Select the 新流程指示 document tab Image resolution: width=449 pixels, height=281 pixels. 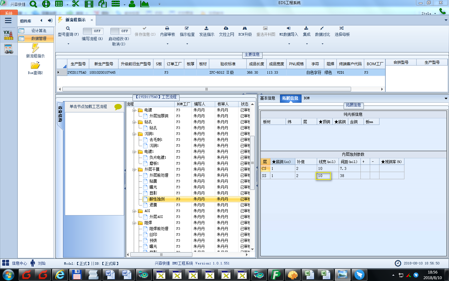[x=75, y=20]
